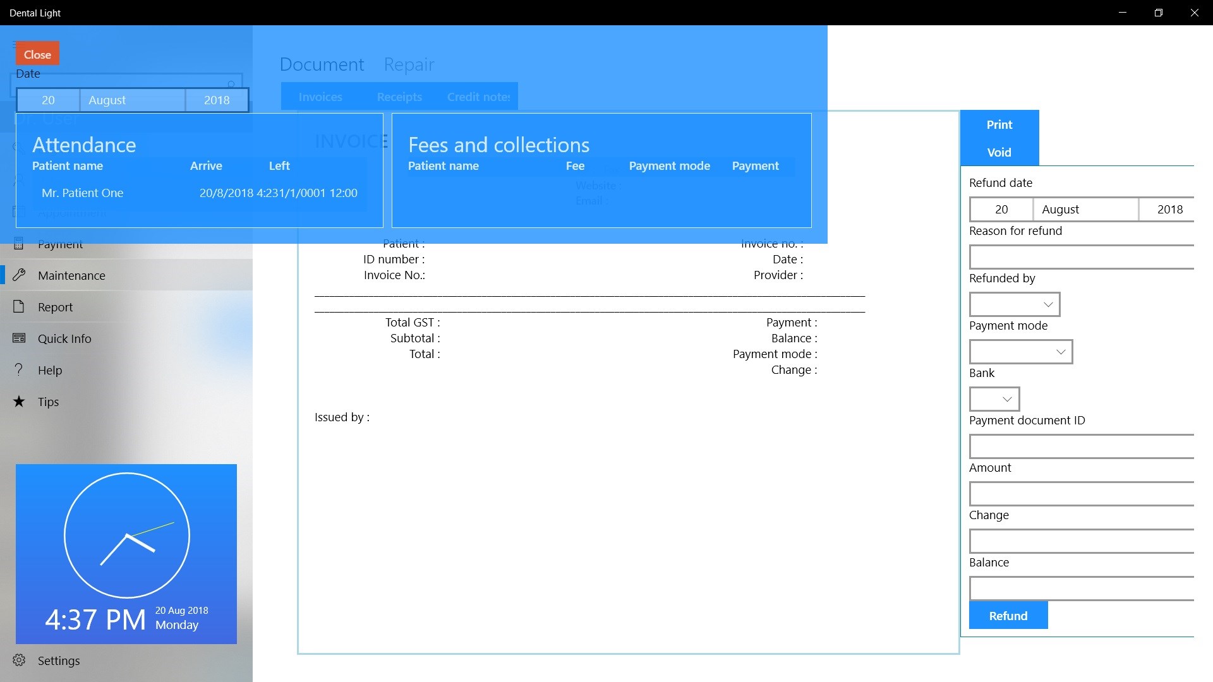Viewport: 1213px width, 682px height.
Task: Open Quick Info icon in sidebar
Action: click(x=19, y=338)
